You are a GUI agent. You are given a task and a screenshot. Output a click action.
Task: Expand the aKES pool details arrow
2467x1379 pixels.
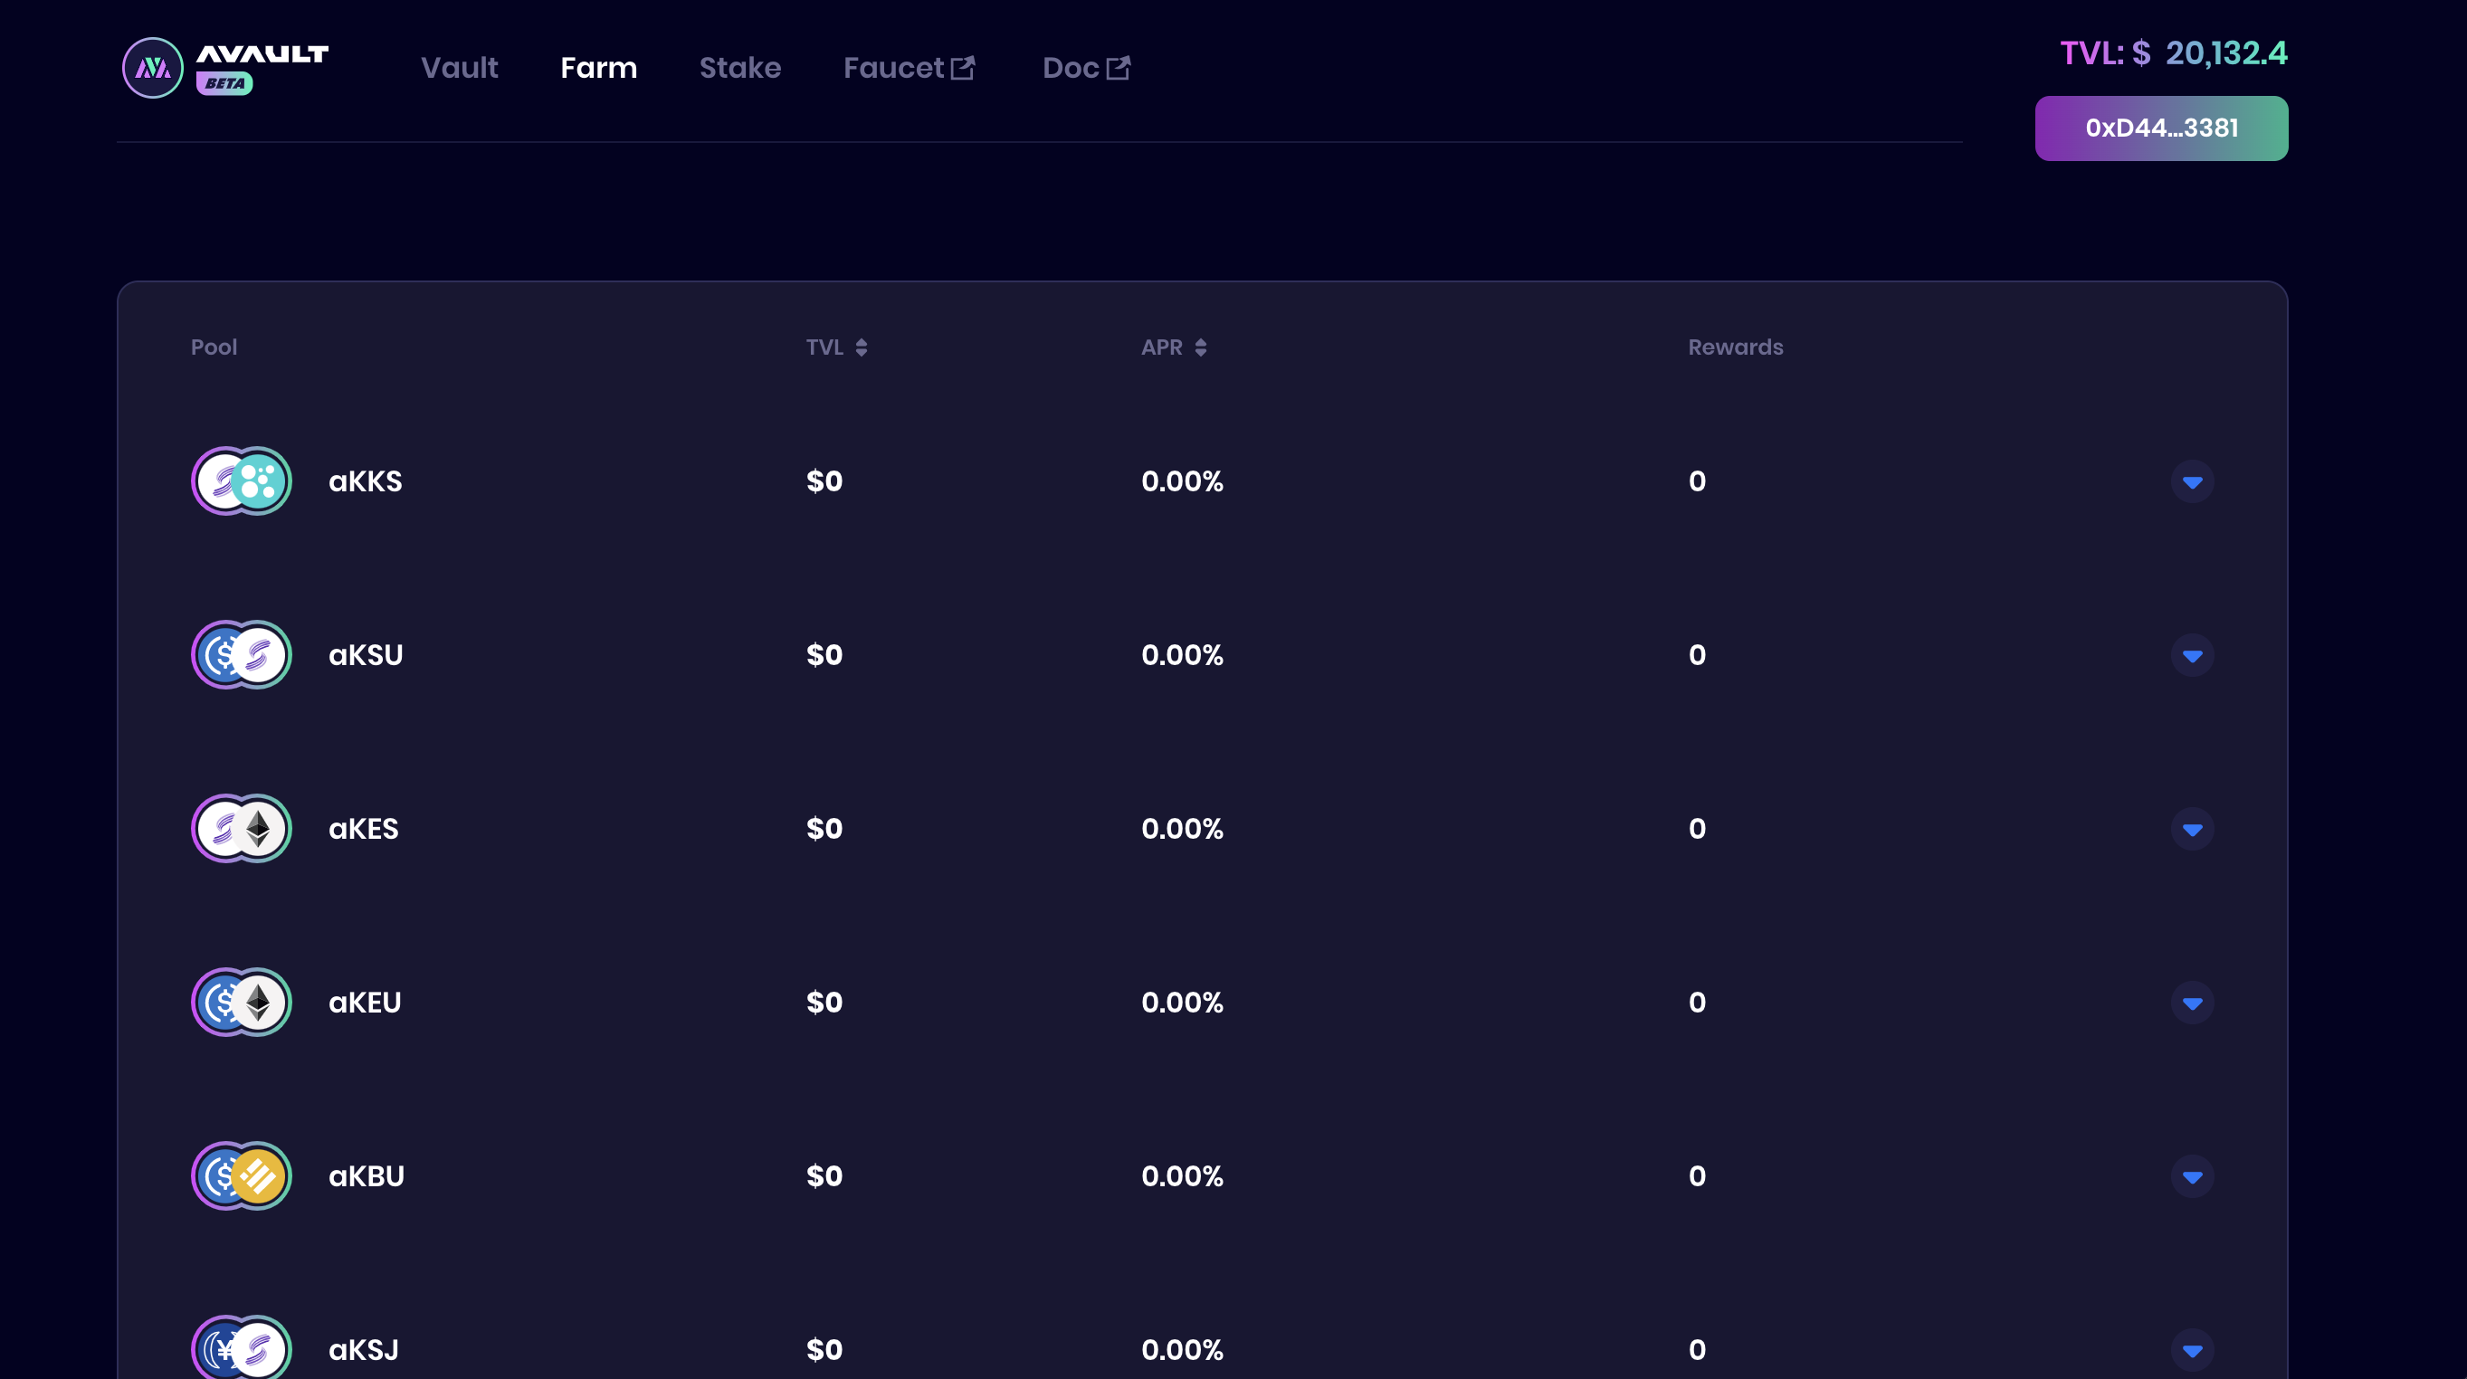point(2191,830)
